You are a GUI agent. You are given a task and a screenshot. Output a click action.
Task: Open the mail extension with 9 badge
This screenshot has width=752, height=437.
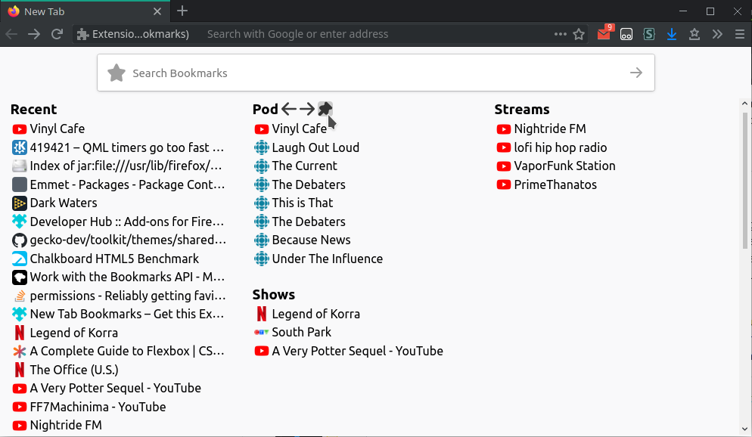click(x=604, y=33)
